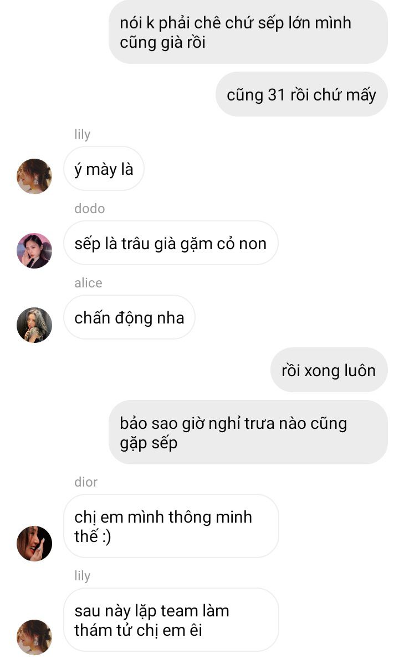This screenshot has height=663, width=399.
Task: Tap dodo's profile picture
Action: pos(34,251)
